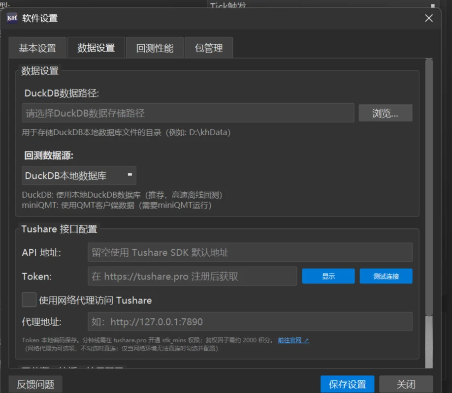The height and width of the screenshot is (393, 452).
Task: Click the 保存设置 button
Action: (x=347, y=384)
